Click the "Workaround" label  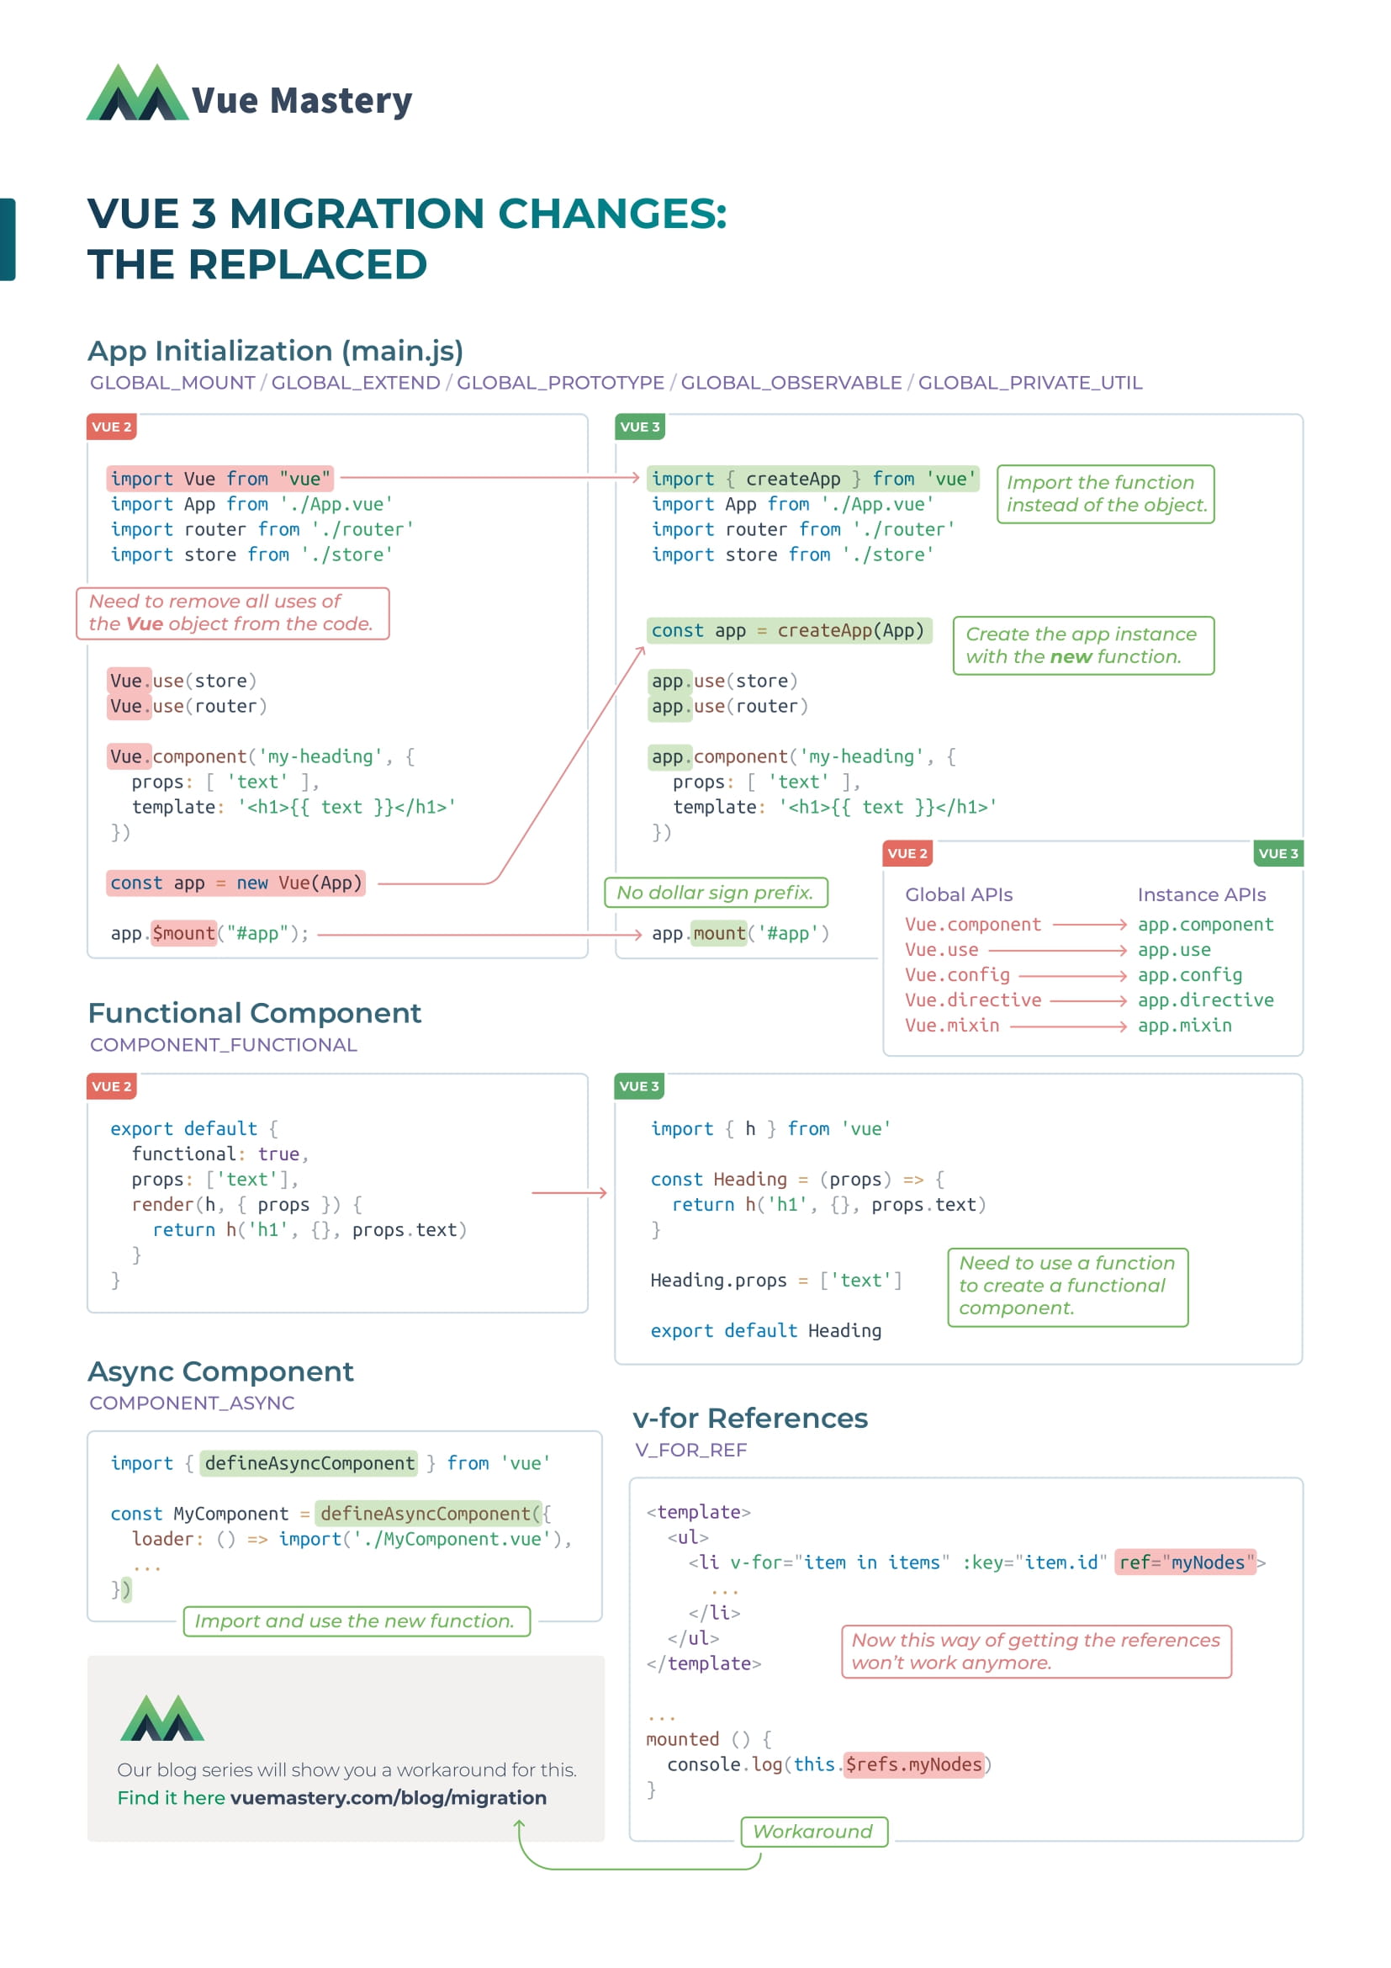(814, 1832)
